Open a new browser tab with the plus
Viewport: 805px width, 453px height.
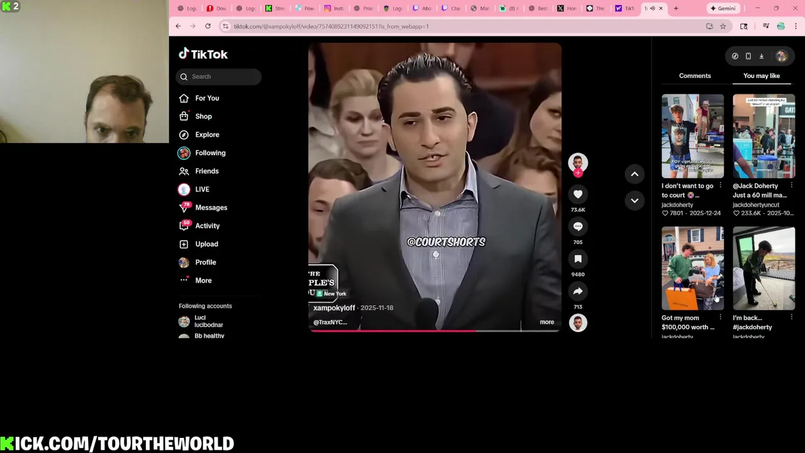pos(676,8)
